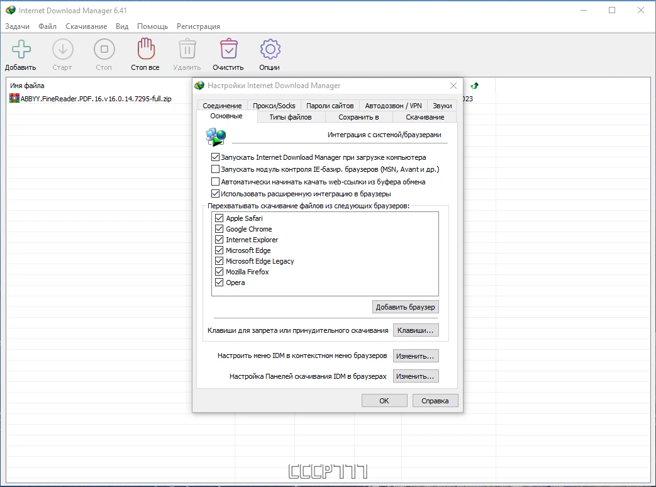The image size is (656, 487).
Task: Click the green arrow column header icon
Action: (474, 86)
